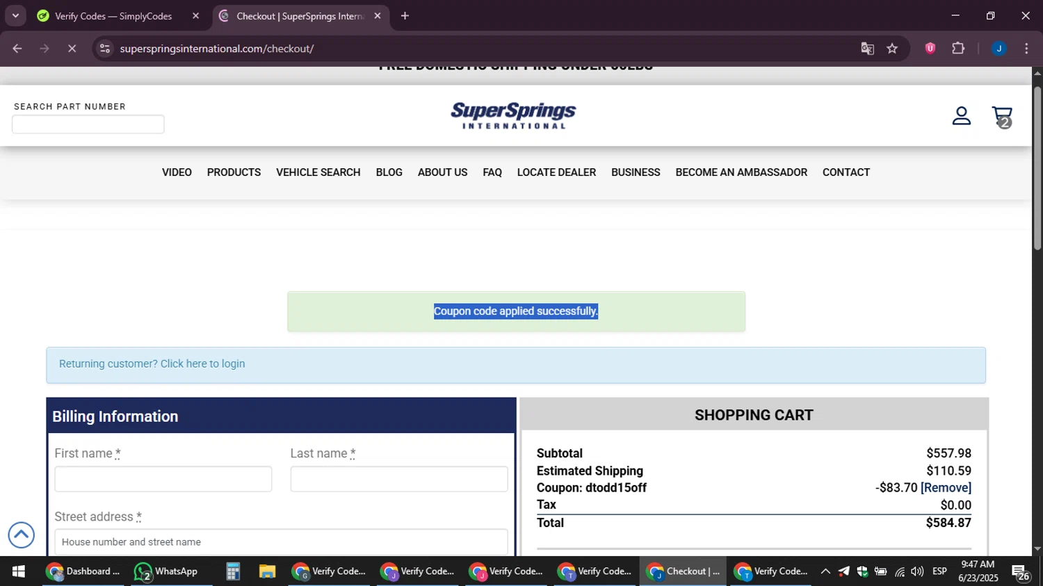1043x586 pixels.
Task: Click the translate page icon
Action: (867, 49)
